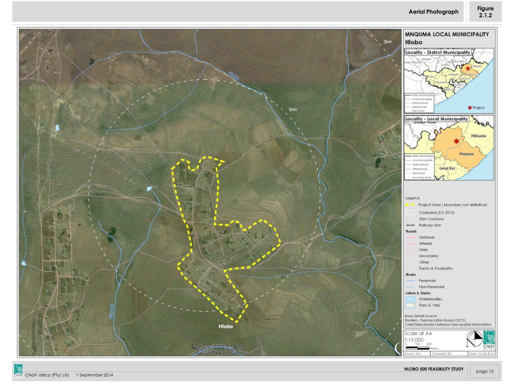Click the 'Image © 2014 DigitalGlobe' attribution

217,347
